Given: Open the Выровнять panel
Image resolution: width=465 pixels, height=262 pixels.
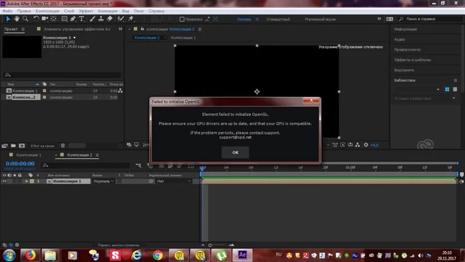Looking at the screenshot, I should click(x=404, y=70).
